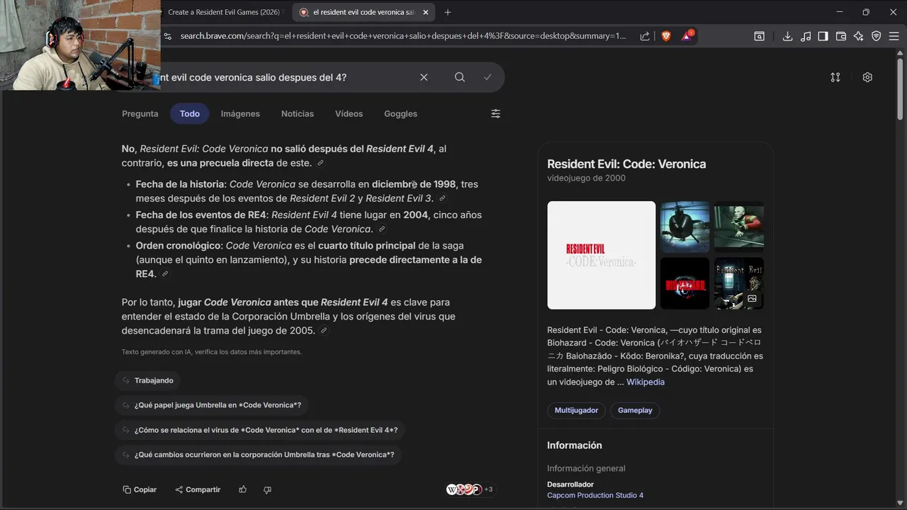The image size is (907, 510).
Task: Click the Brave Shields lion icon
Action: click(x=666, y=36)
